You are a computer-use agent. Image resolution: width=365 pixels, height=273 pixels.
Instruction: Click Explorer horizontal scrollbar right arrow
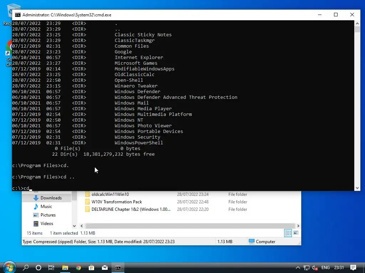click(298, 226)
